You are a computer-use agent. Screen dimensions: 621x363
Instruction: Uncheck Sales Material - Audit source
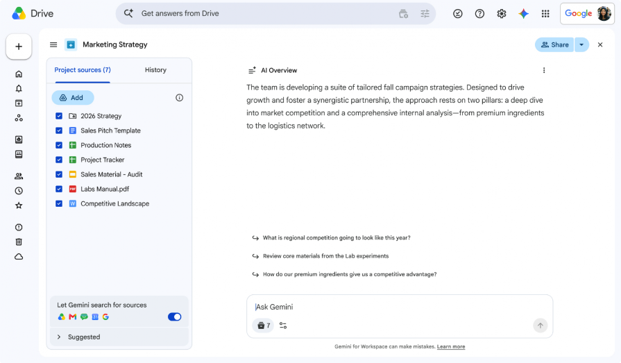[x=59, y=174]
